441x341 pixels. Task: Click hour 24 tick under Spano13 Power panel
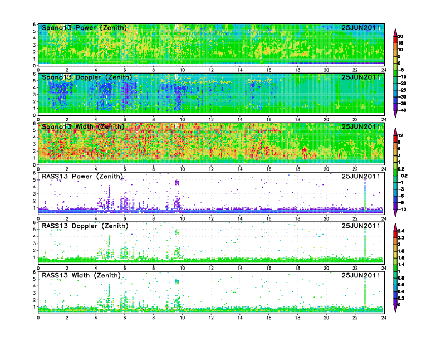pyautogui.click(x=384, y=70)
